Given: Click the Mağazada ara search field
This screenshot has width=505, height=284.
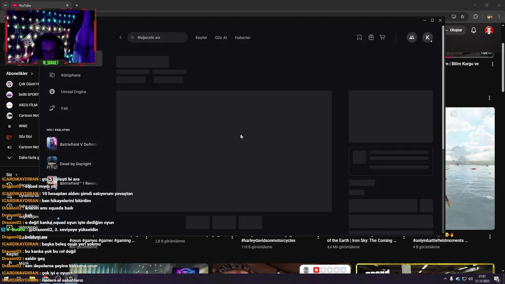Looking at the screenshot, I should click(157, 37).
